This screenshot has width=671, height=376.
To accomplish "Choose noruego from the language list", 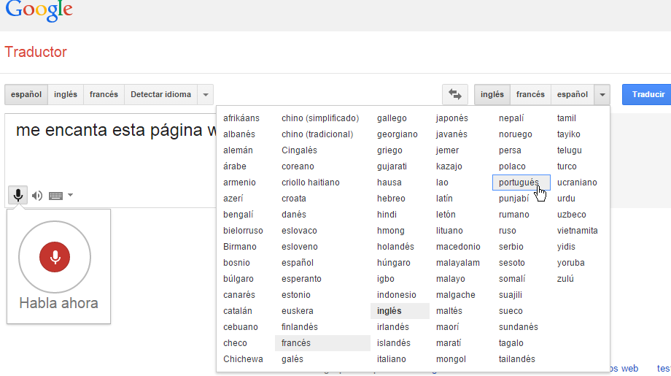I will 515,134.
